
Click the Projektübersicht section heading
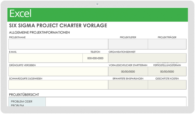(24, 95)
